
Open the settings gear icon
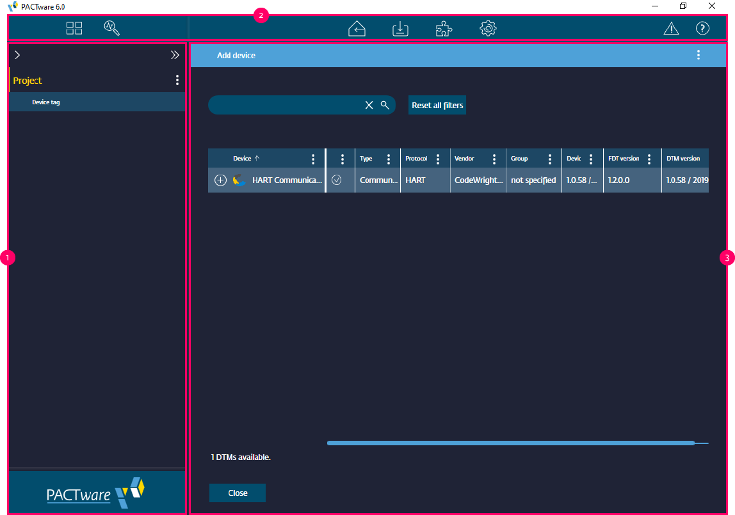(x=488, y=28)
